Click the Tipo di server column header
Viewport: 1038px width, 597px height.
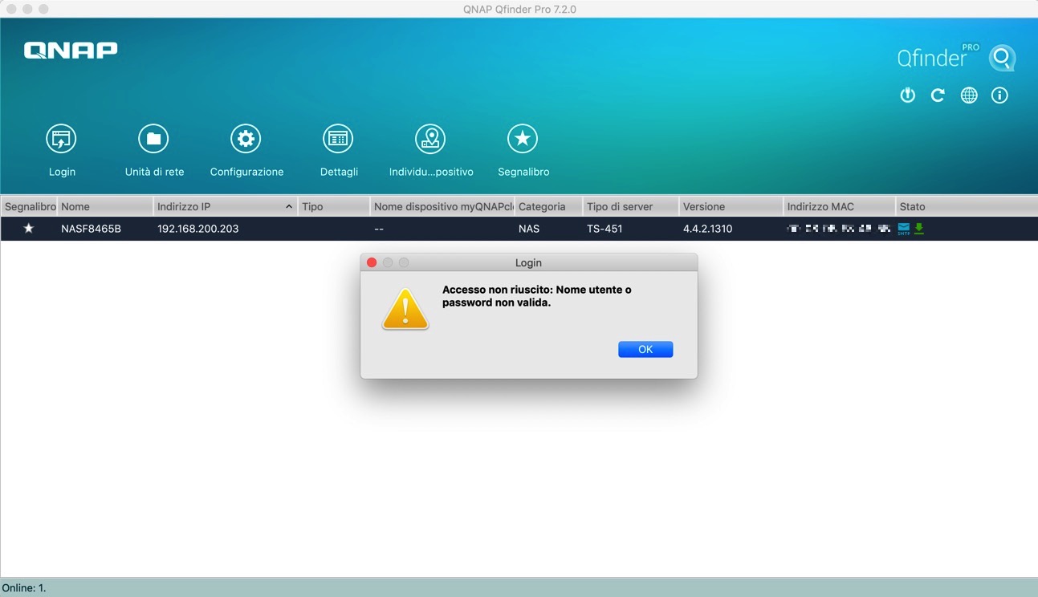click(629, 207)
